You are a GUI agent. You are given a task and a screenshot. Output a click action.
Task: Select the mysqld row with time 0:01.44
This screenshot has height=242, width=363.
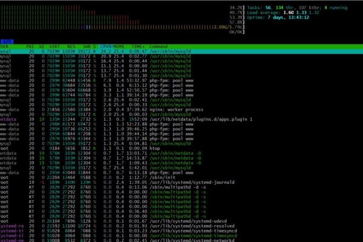pos(181,71)
